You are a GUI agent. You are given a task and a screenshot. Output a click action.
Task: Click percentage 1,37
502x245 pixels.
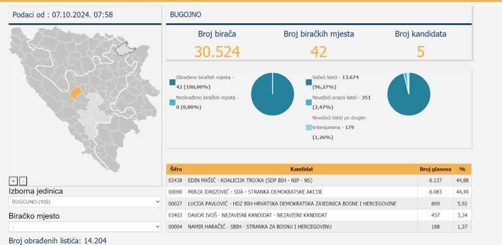[462, 227]
